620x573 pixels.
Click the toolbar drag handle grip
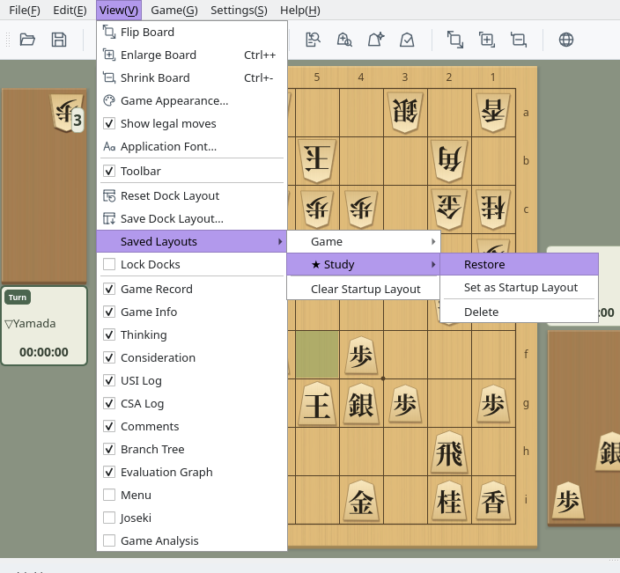click(8, 40)
